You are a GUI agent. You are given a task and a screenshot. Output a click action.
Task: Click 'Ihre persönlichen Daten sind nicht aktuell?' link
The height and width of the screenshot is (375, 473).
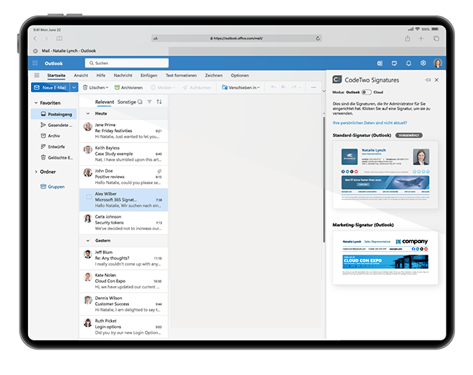pyautogui.click(x=370, y=123)
